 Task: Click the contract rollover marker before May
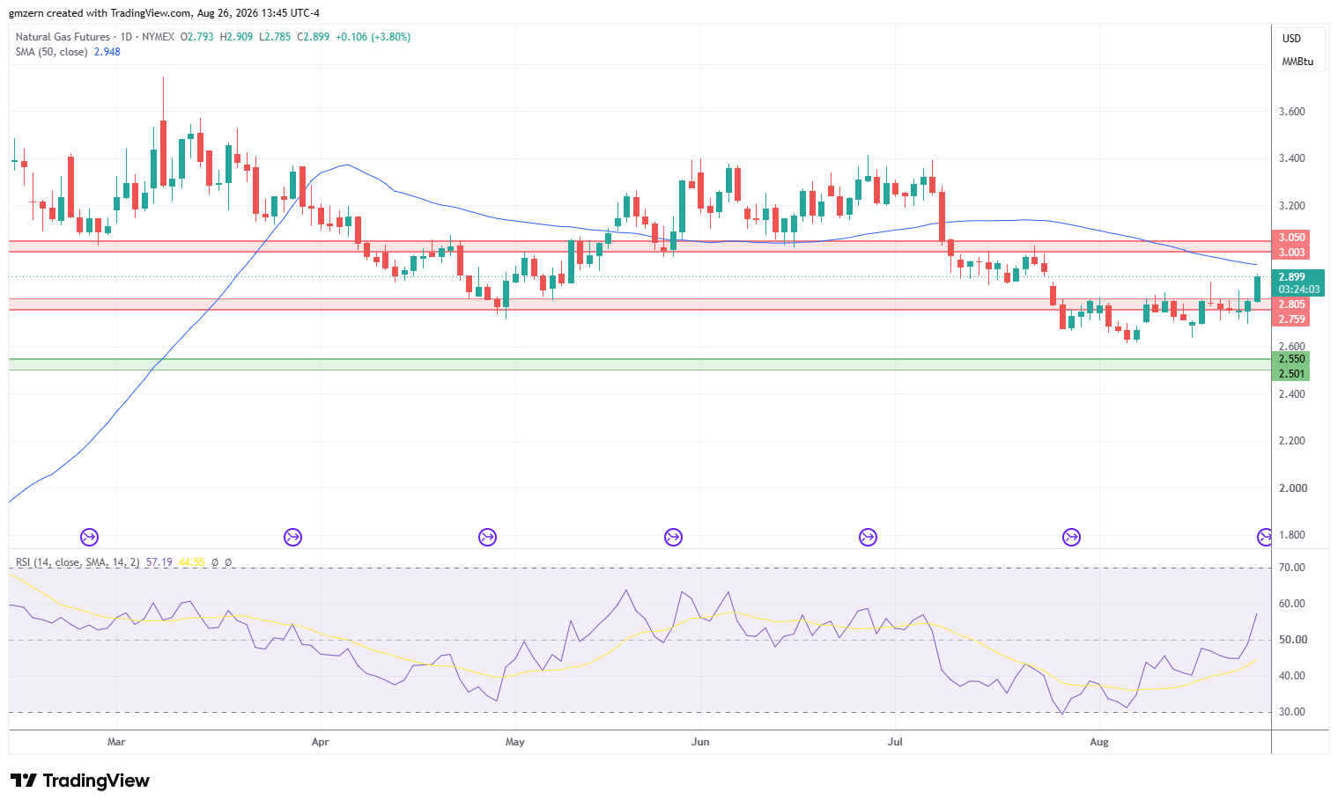[x=487, y=537]
